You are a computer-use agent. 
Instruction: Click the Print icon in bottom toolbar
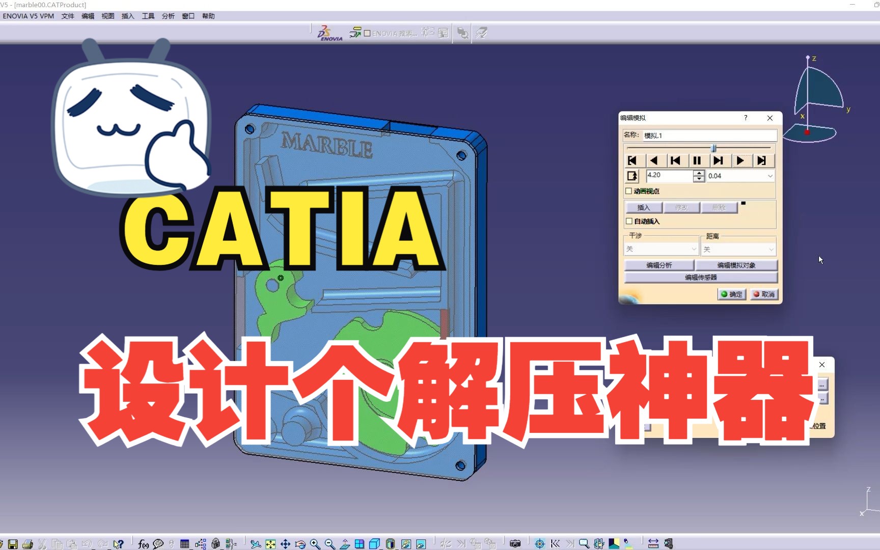point(28,544)
